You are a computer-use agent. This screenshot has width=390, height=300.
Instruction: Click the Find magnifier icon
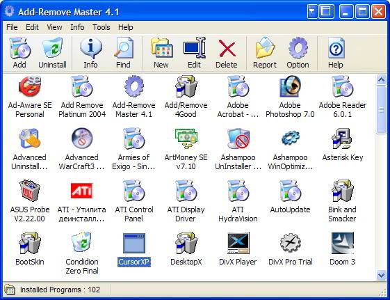(x=123, y=47)
